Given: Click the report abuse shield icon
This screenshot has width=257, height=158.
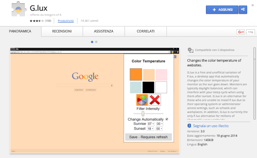Looking at the screenshot, I should click(x=189, y=126).
